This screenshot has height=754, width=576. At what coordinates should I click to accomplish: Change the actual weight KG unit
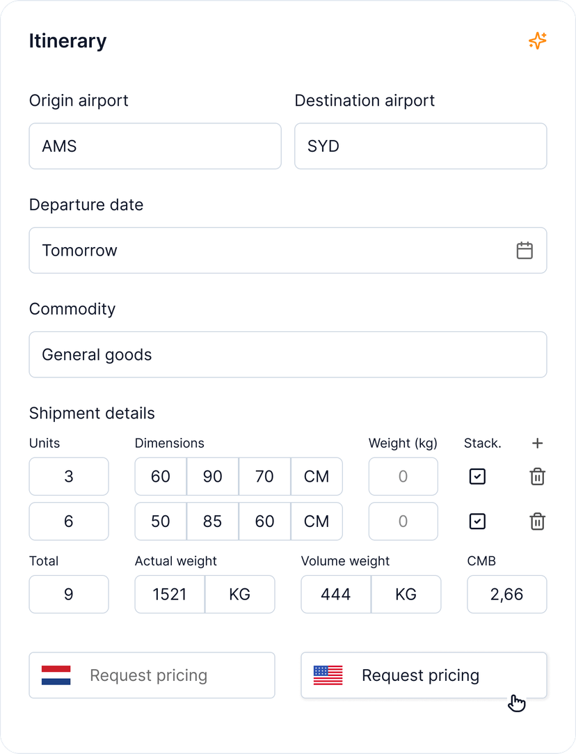pos(239,595)
